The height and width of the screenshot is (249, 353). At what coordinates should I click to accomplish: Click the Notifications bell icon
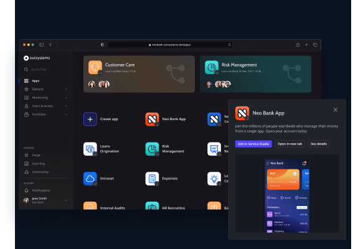point(26,190)
